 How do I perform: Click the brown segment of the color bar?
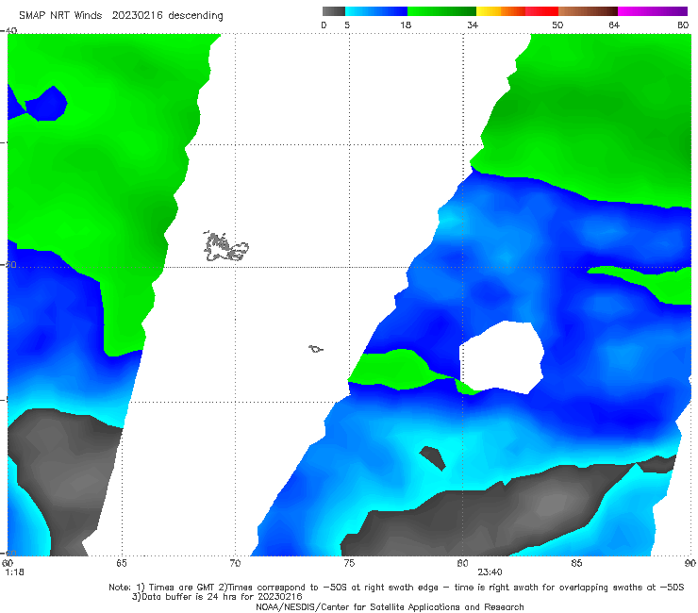pos(588,11)
